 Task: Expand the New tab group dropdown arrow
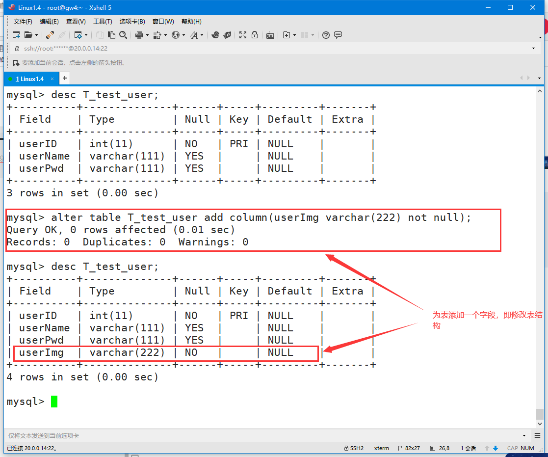pos(295,35)
